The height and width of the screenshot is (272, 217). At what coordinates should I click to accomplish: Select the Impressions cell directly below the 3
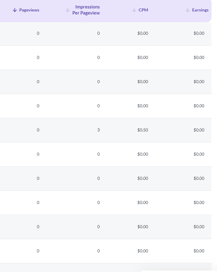[99, 154]
